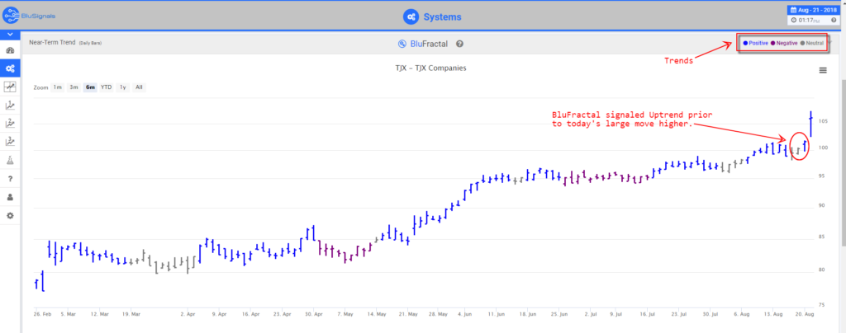Open the lab flask sidebar icon
Screen dimensions: 846x333
10,160
